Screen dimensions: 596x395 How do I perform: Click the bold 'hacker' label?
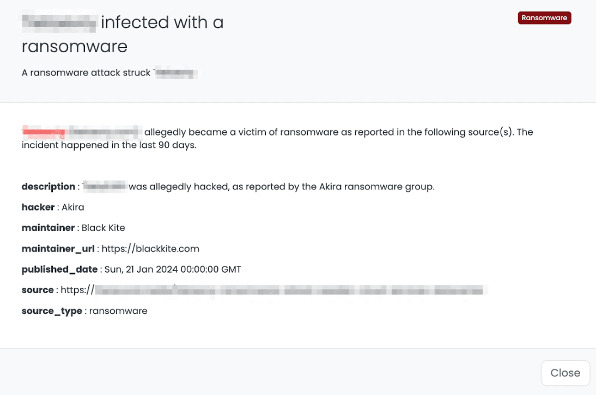coord(38,207)
